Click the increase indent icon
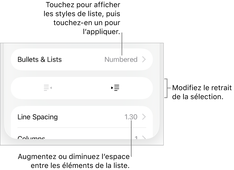 coord(115,88)
